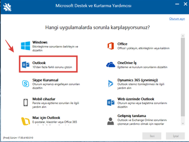Click the vertical scrollbar thumb

[183, 77]
